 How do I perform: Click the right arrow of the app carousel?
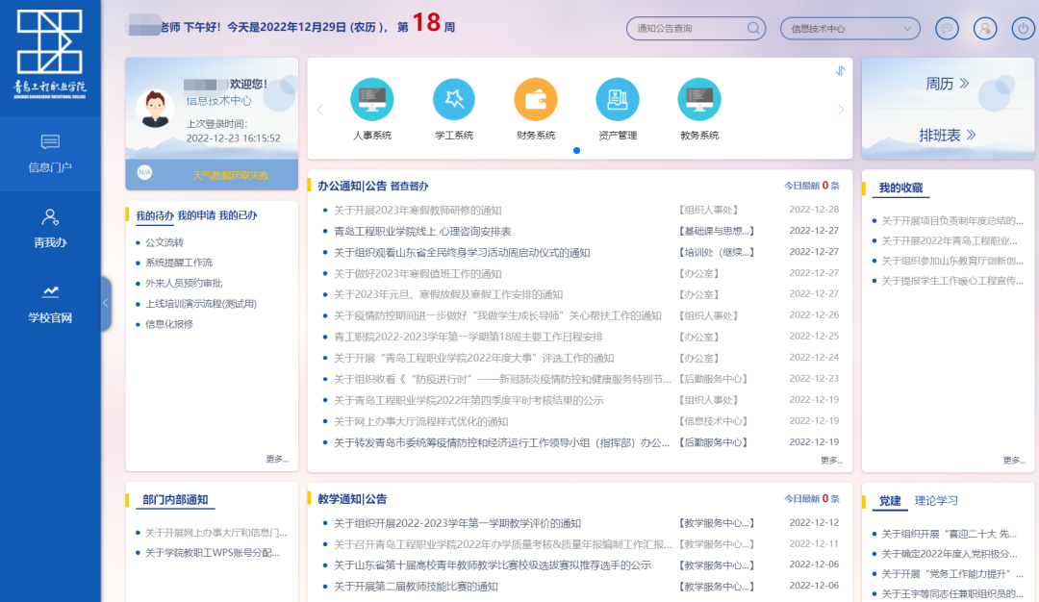point(840,109)
